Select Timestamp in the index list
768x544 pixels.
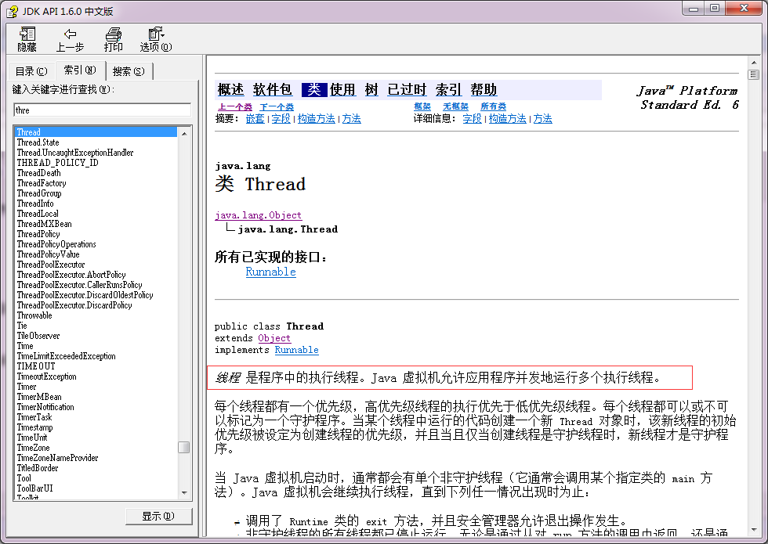[x=34, y=427]
